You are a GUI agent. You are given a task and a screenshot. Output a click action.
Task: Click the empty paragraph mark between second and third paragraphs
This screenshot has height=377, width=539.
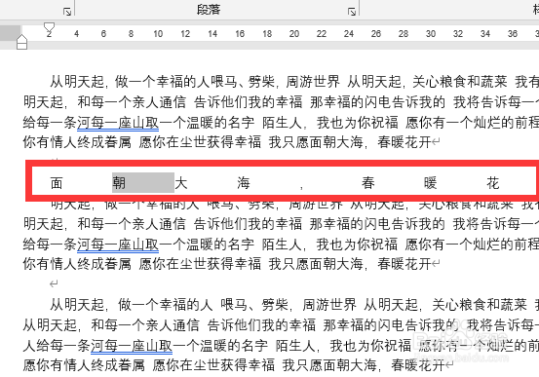click(x=54, y=283)
